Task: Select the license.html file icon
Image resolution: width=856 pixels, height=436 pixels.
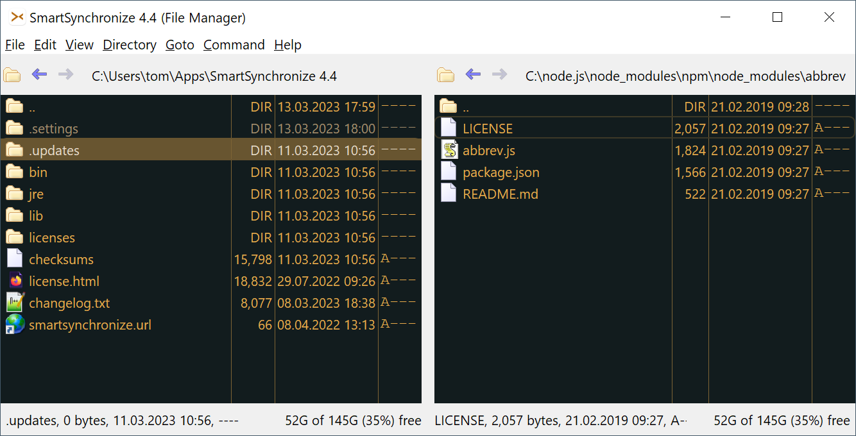Action: (x=15, y=281)
